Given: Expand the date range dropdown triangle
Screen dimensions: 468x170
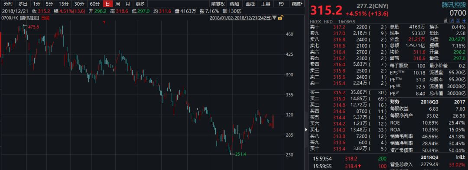Looking at the screenshot, I should point(274,18).
